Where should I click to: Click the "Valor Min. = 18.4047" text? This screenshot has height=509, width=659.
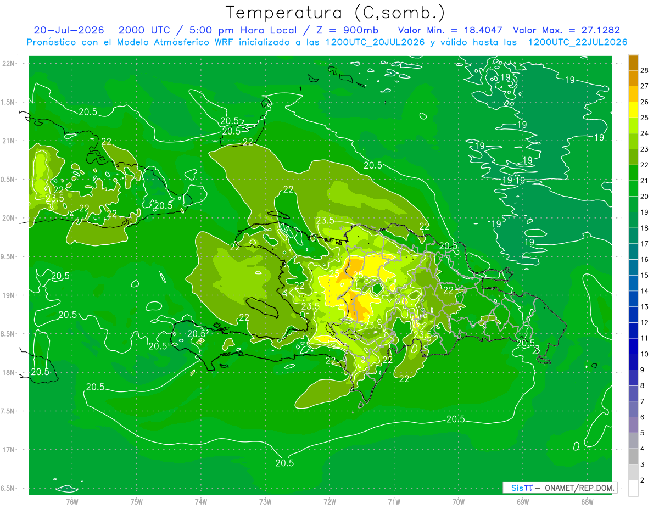pyautogui.click(x=450, y=30)
